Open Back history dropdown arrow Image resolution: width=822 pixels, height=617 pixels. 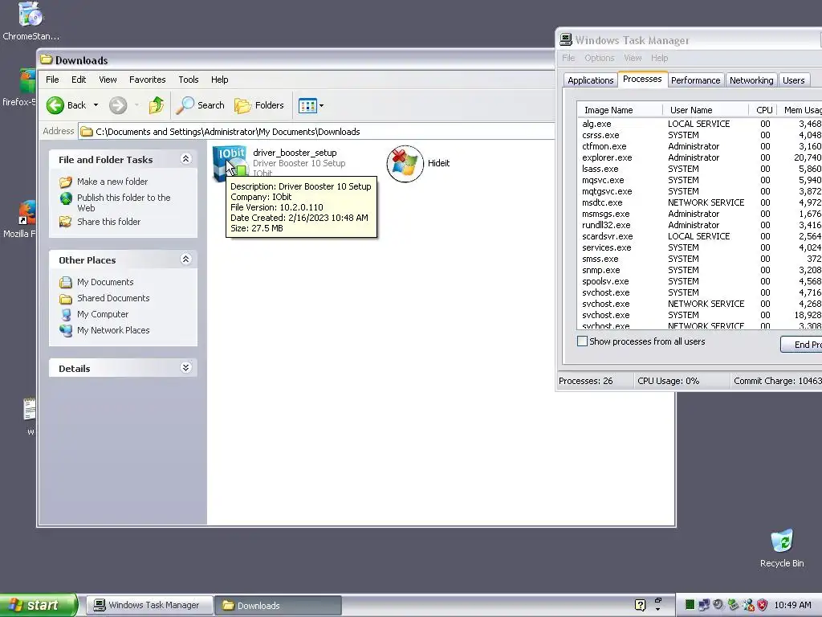pos(96,105)
